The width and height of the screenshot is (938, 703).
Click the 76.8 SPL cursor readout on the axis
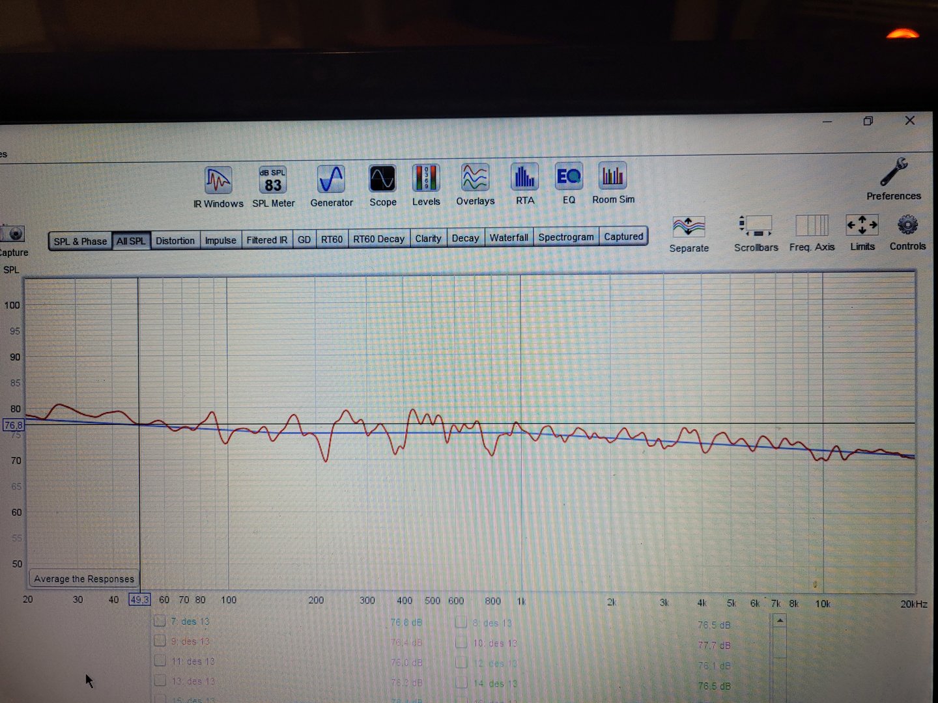pos(14,425)
